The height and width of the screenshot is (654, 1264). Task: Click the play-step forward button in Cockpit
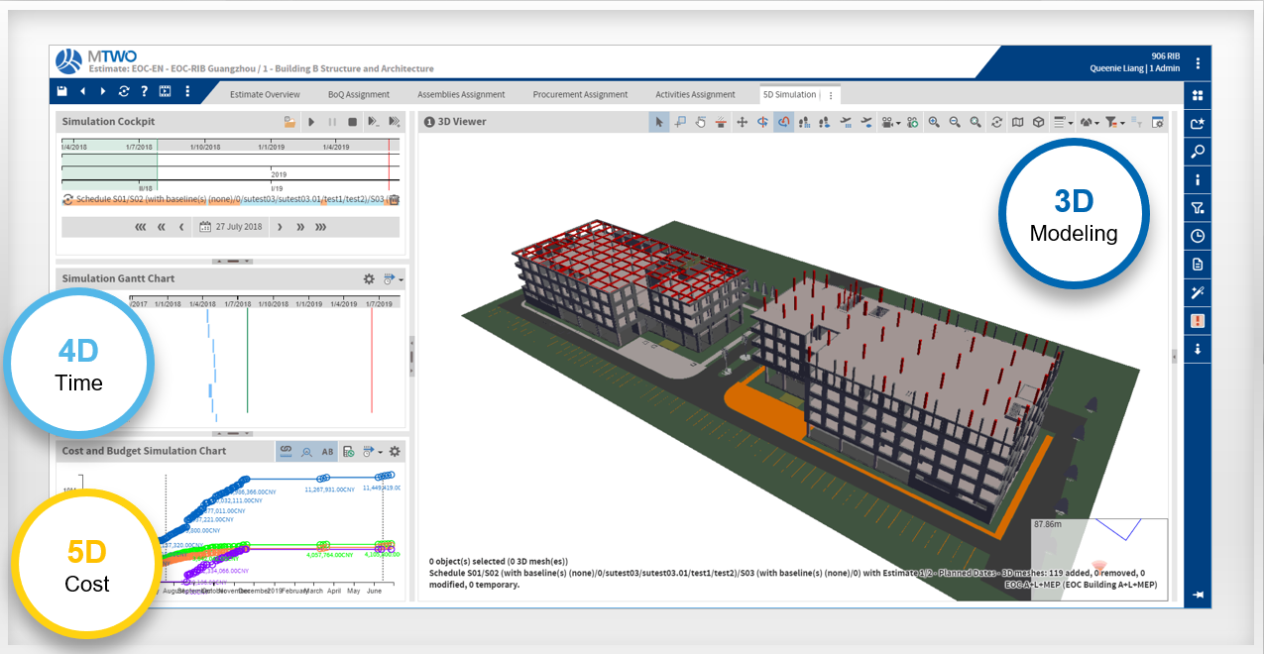tap(374, 122)
